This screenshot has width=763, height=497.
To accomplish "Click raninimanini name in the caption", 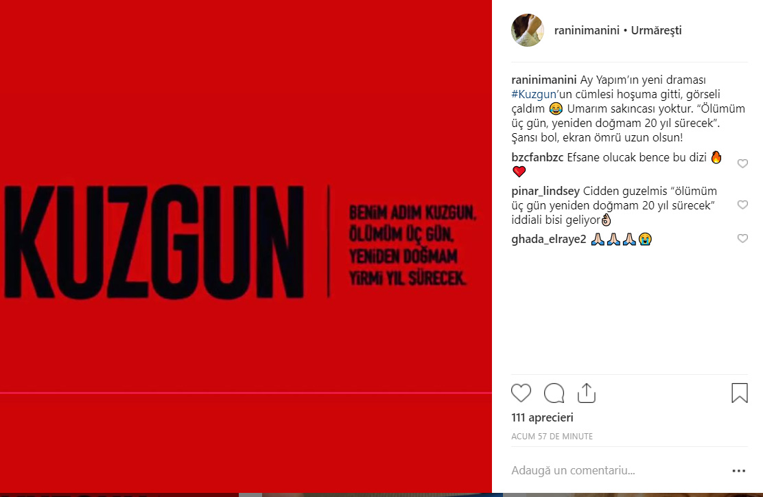I will pyautogui.click(x=543, y=80).
